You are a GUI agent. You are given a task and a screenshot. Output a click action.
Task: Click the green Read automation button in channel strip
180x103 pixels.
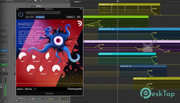coord(4,65)
